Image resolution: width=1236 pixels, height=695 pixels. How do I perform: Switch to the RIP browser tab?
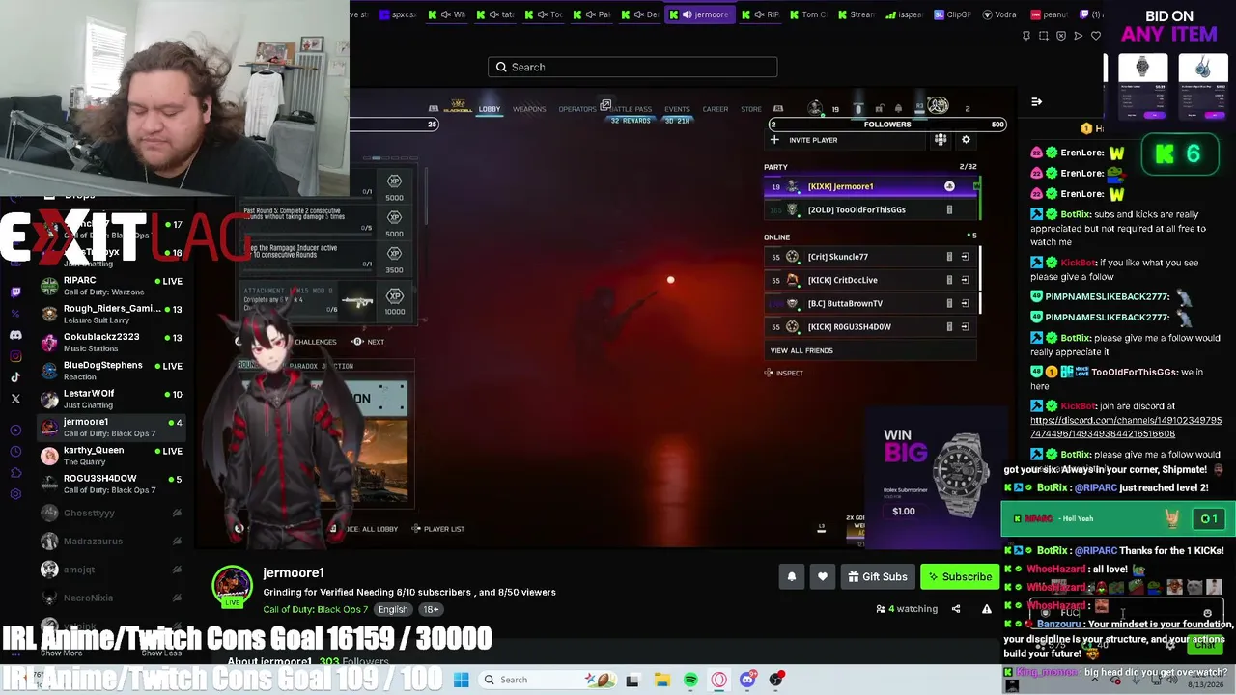click(x=760, y=14)
